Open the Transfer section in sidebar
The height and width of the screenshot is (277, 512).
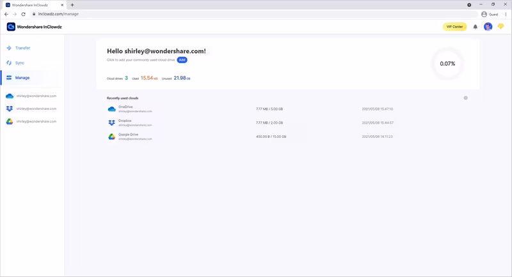pyautogui.click(x=22, y=48)
